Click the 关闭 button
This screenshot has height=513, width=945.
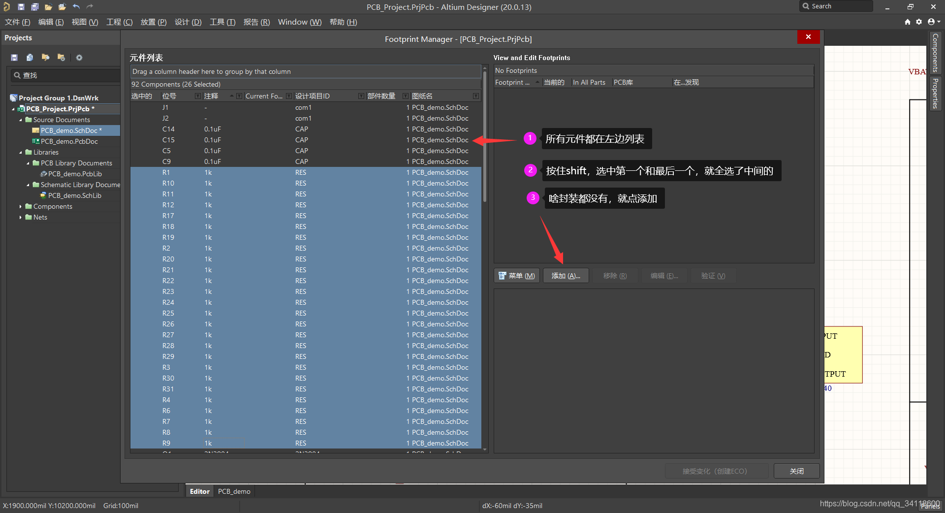click(796, 471)
